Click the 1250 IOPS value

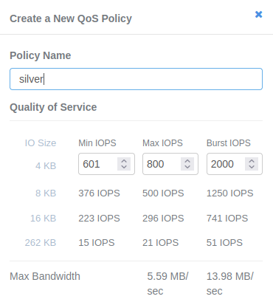229,193
